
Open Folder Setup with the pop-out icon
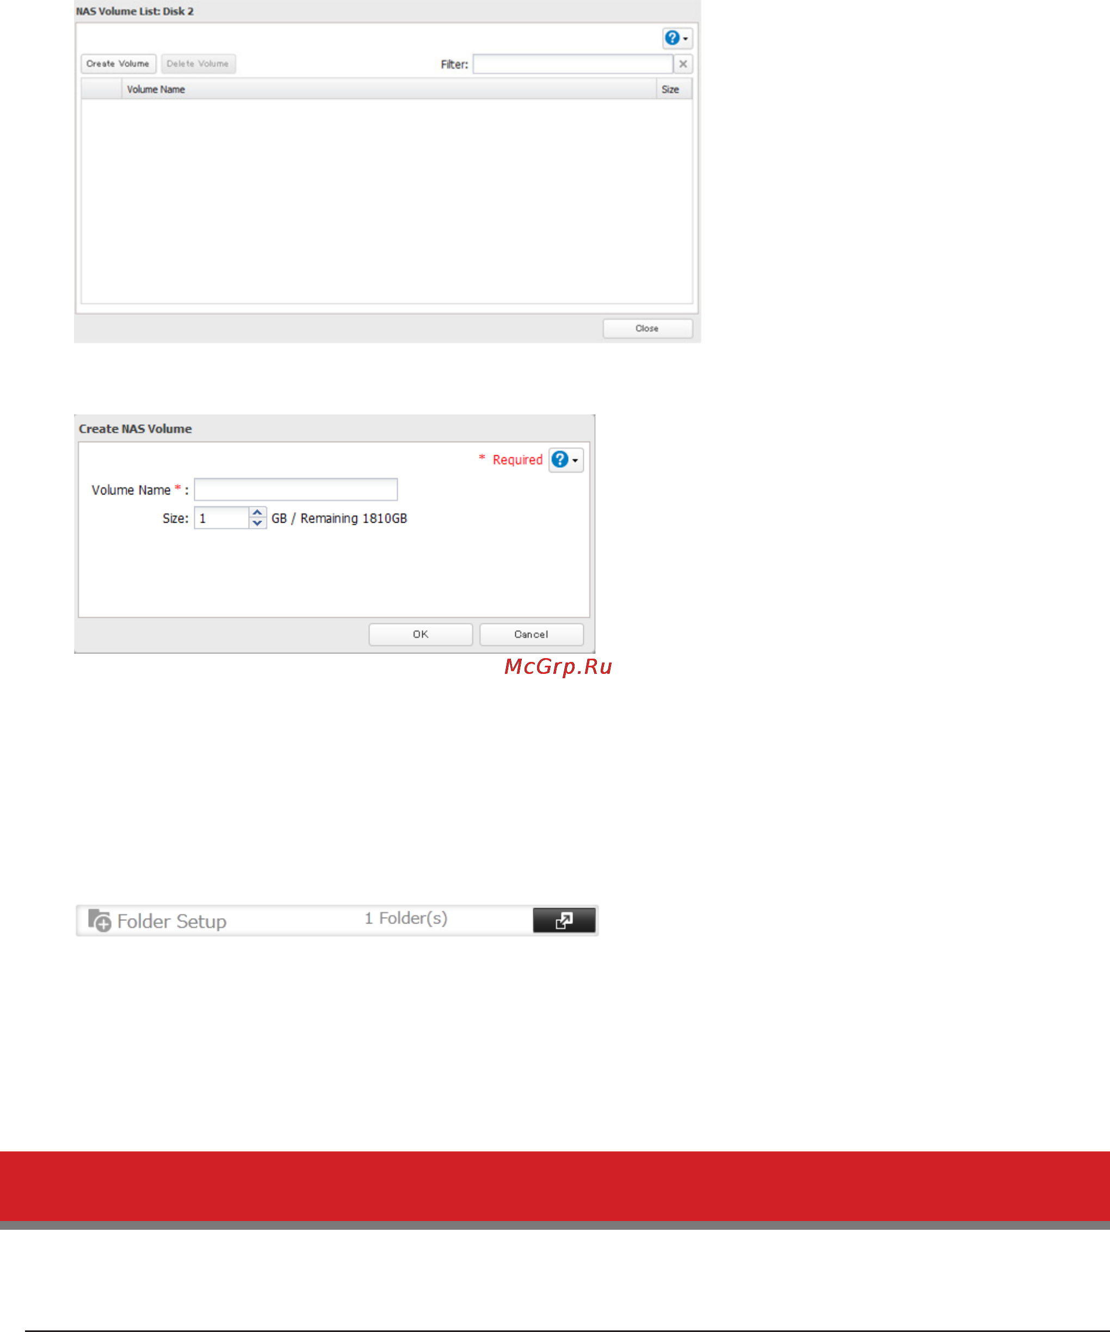[x=564, y=920]
